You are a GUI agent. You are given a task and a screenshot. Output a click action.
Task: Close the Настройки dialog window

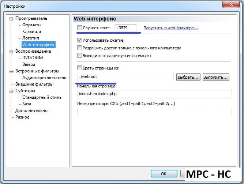point(231,4)
